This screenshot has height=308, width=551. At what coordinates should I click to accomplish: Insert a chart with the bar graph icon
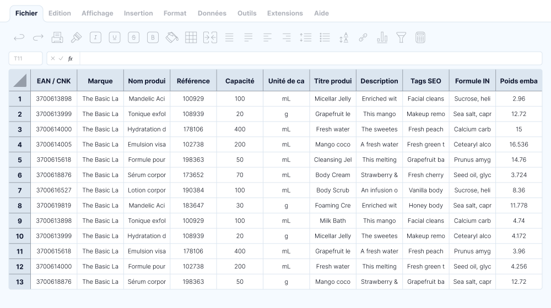pyautogui.click(x=382, y=37)
